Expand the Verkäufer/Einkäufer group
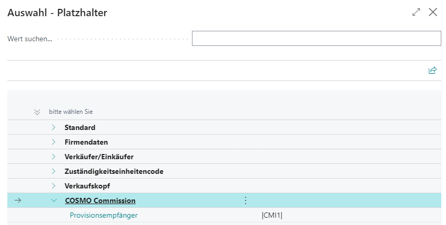 coord(54,157)
